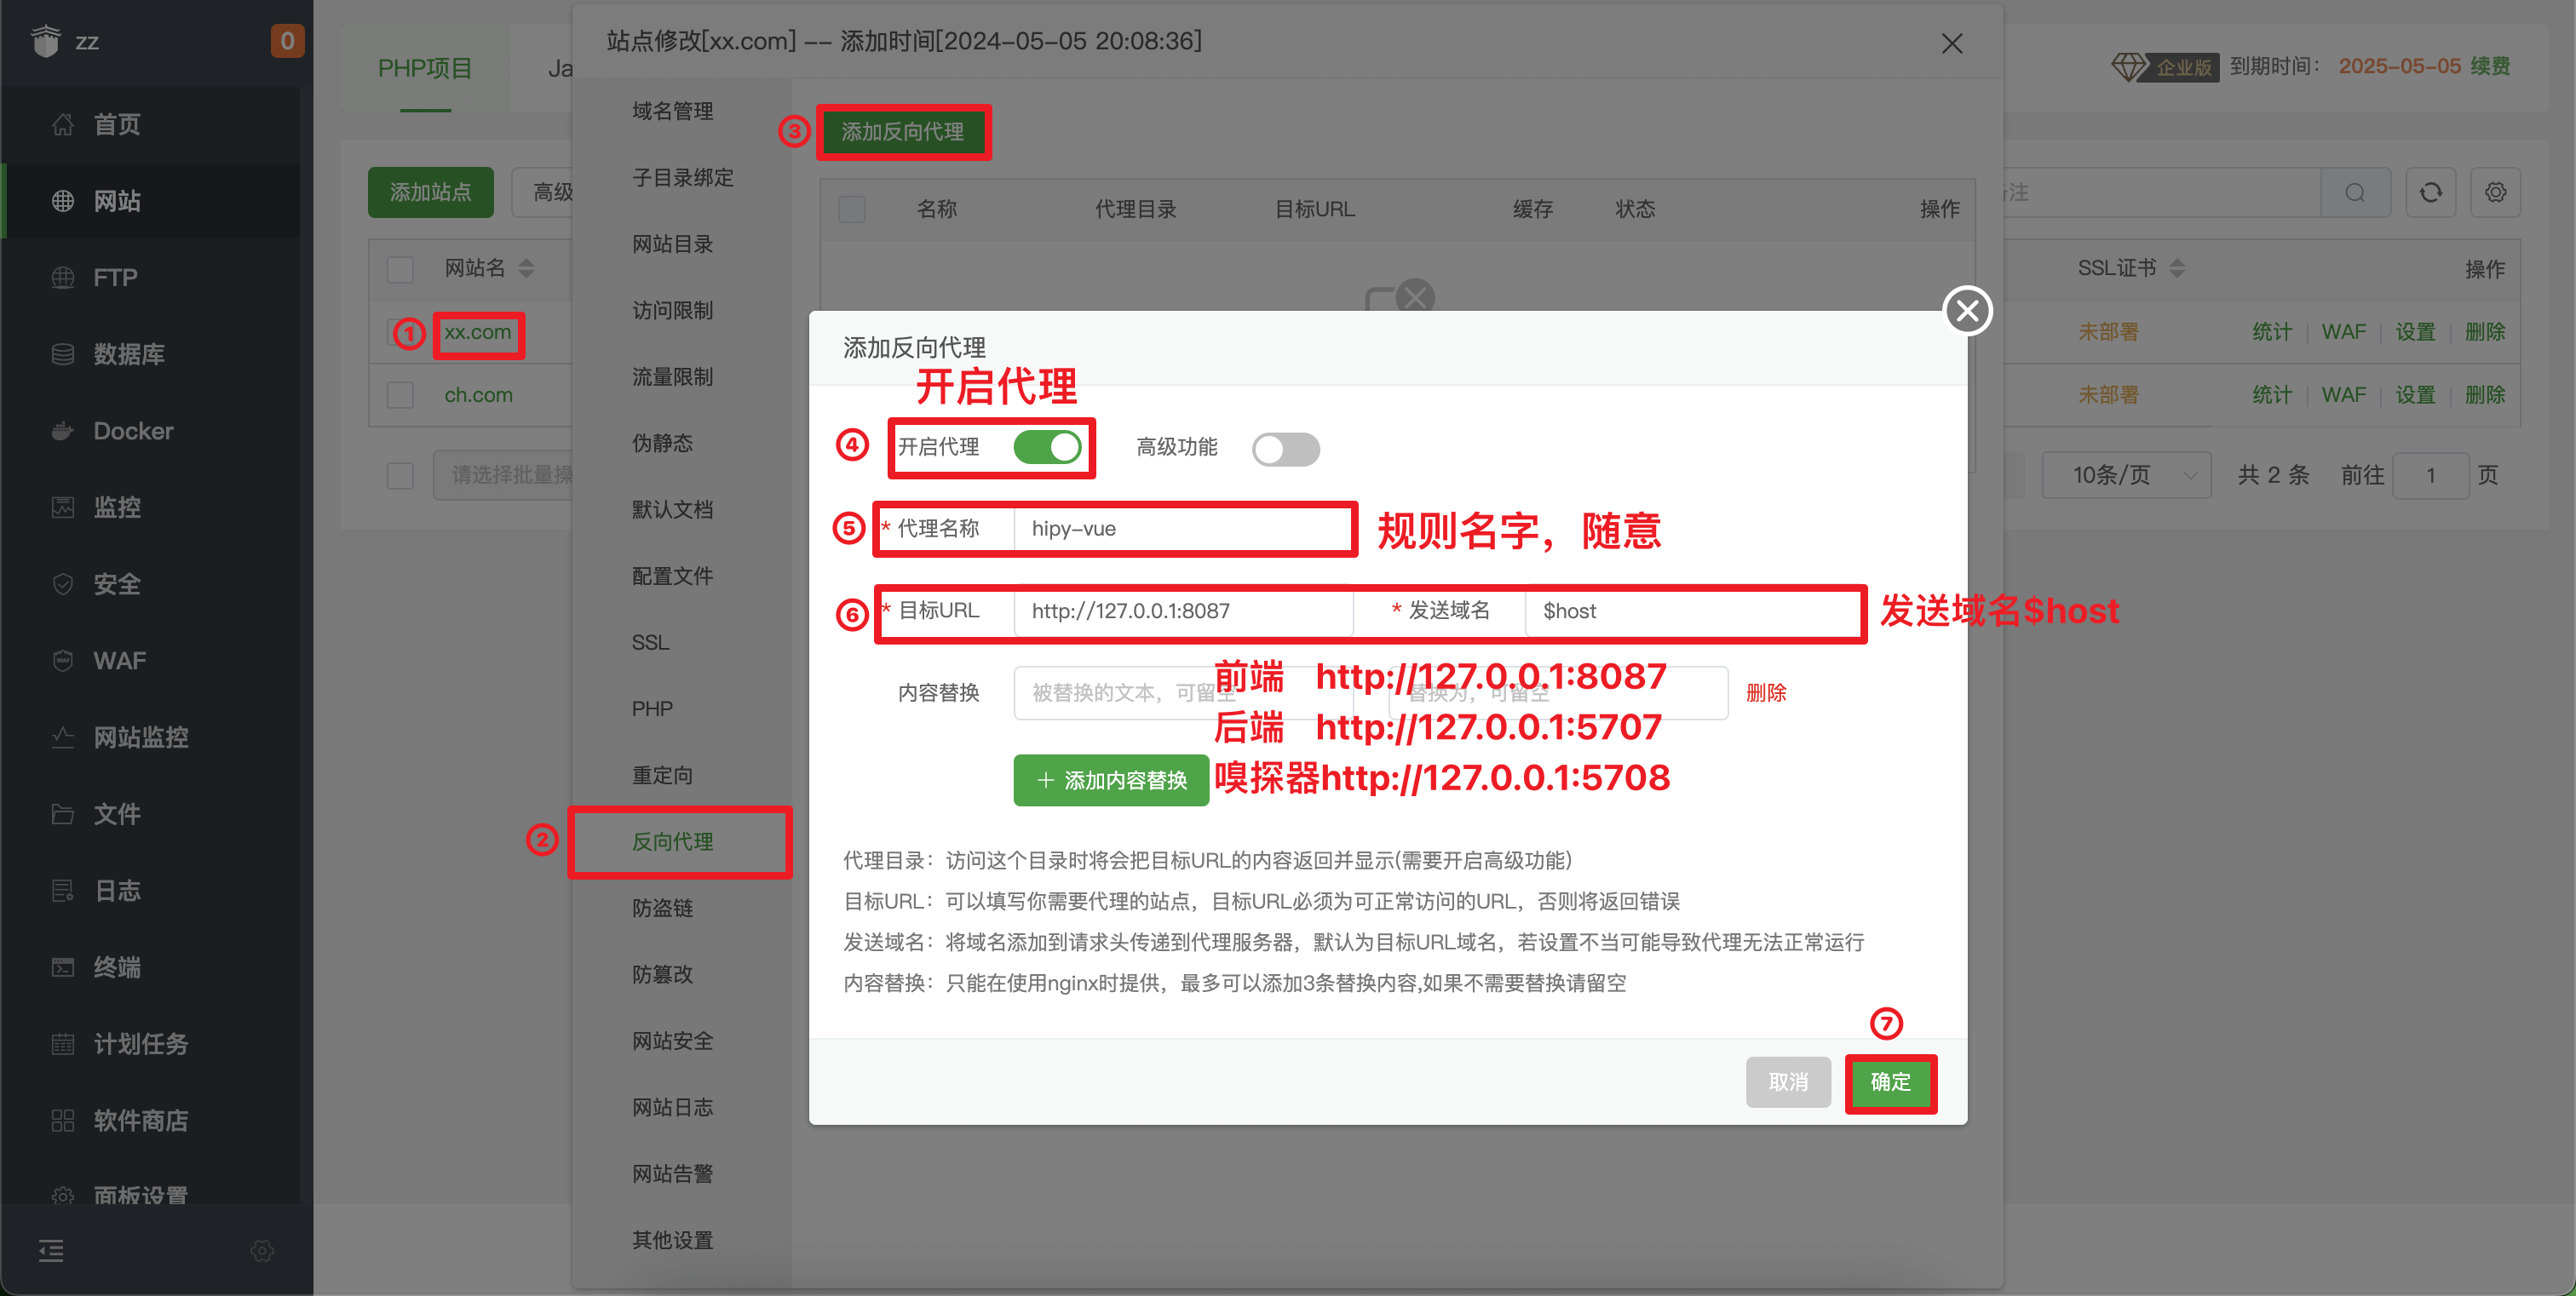The height and width of the screenshot is (1296, 2576).
Task: Sort by SSL证书 column header arrows
Action: [2178, 267]
